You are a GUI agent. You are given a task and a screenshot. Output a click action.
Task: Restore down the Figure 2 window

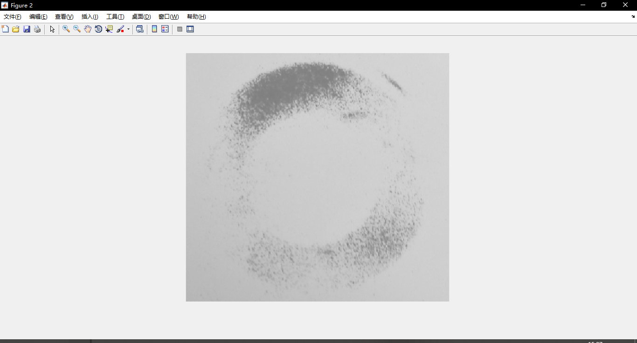pyautogui.click(x=604, y=5)
